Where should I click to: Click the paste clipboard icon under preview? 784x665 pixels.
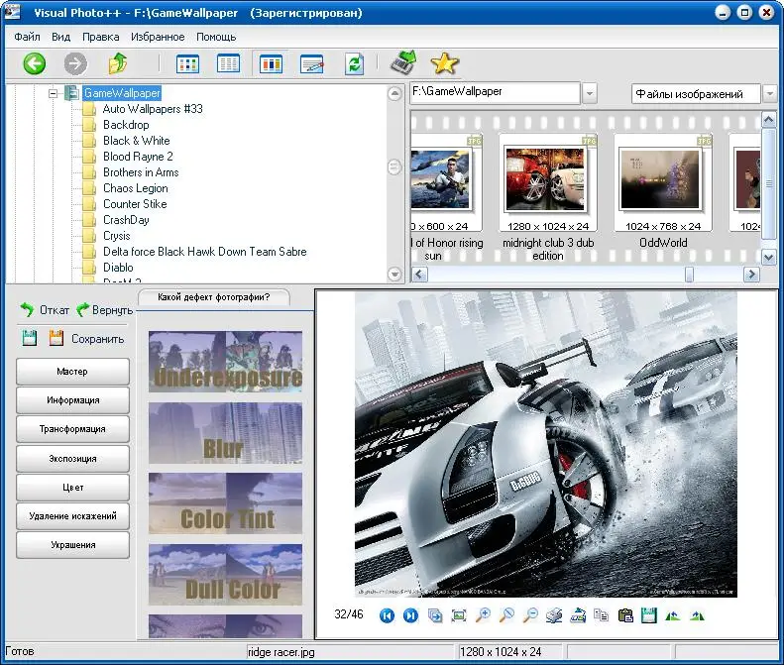point(624,615)
